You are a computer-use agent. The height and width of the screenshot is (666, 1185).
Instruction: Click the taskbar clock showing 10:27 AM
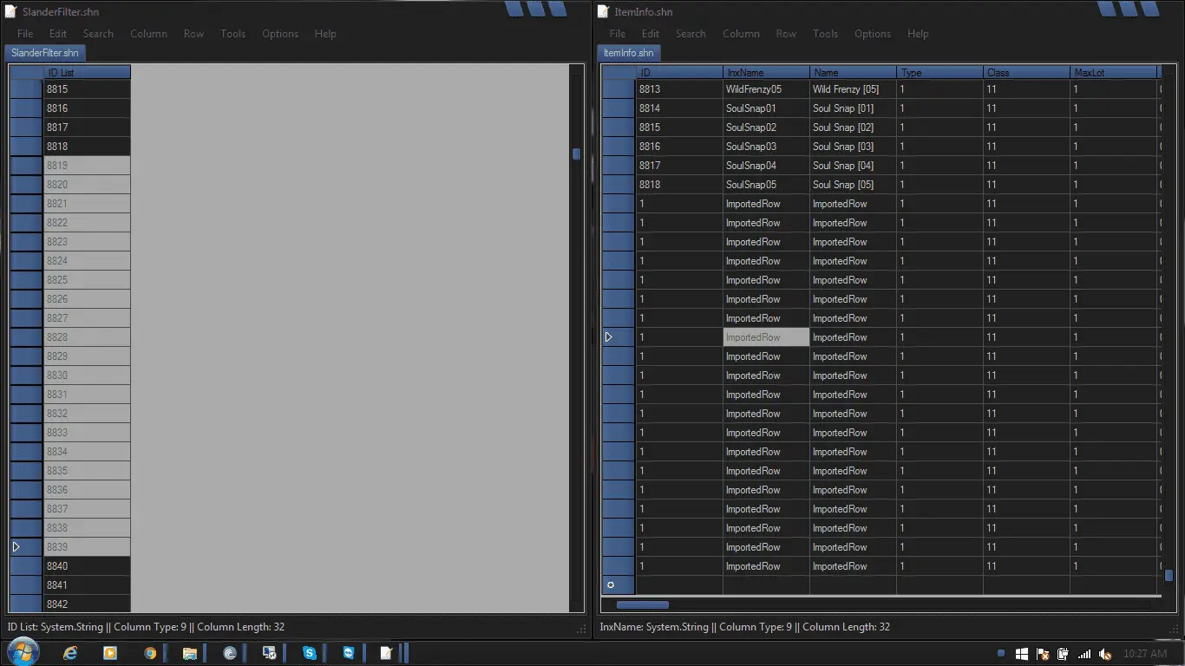point(1145,654)
